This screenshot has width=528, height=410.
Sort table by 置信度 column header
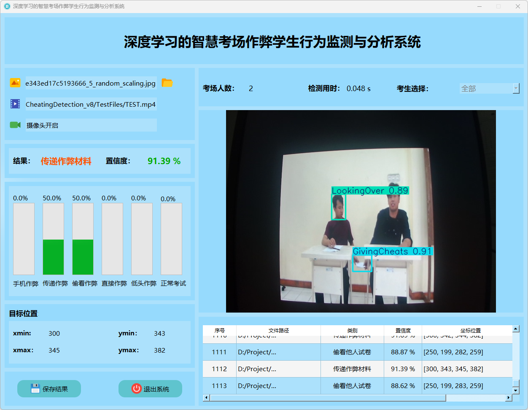click(x=403, y=330)
